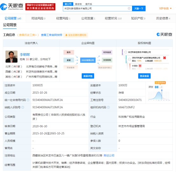
Task: Click the rating score 88
Action: pyautogui.click(x=157, y=87)
